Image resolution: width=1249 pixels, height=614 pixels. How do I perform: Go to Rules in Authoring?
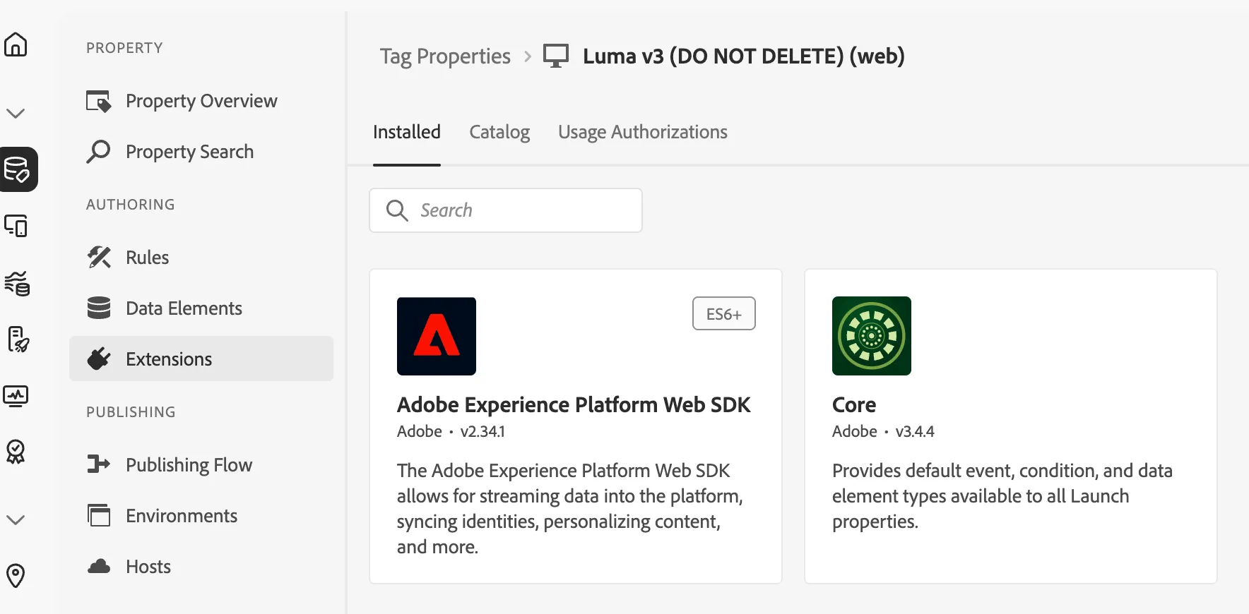(x=201, y=258)
